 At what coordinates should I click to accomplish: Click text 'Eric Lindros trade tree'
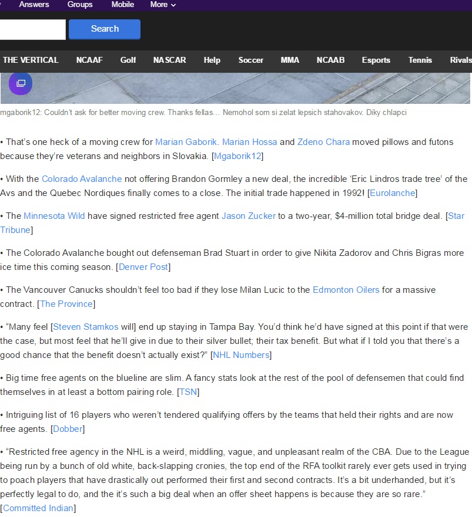point(396,179)
